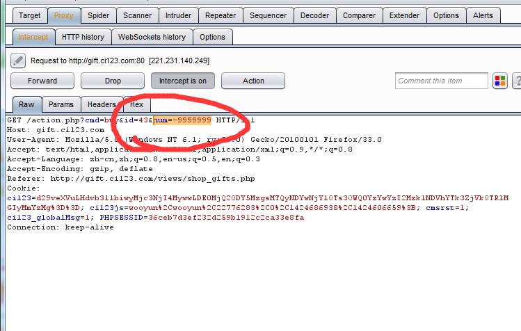Select the Proxy tab
Screen dimensions: 521x331
pos(64,15)
